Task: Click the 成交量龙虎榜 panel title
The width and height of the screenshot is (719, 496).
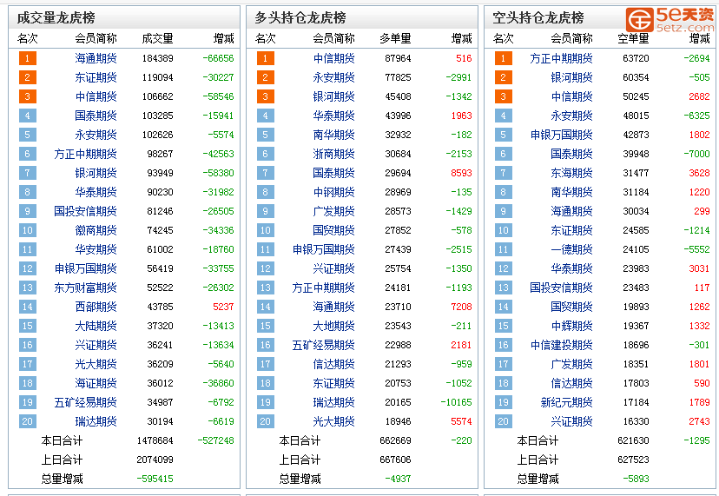Action: click(x=56, y=18)
